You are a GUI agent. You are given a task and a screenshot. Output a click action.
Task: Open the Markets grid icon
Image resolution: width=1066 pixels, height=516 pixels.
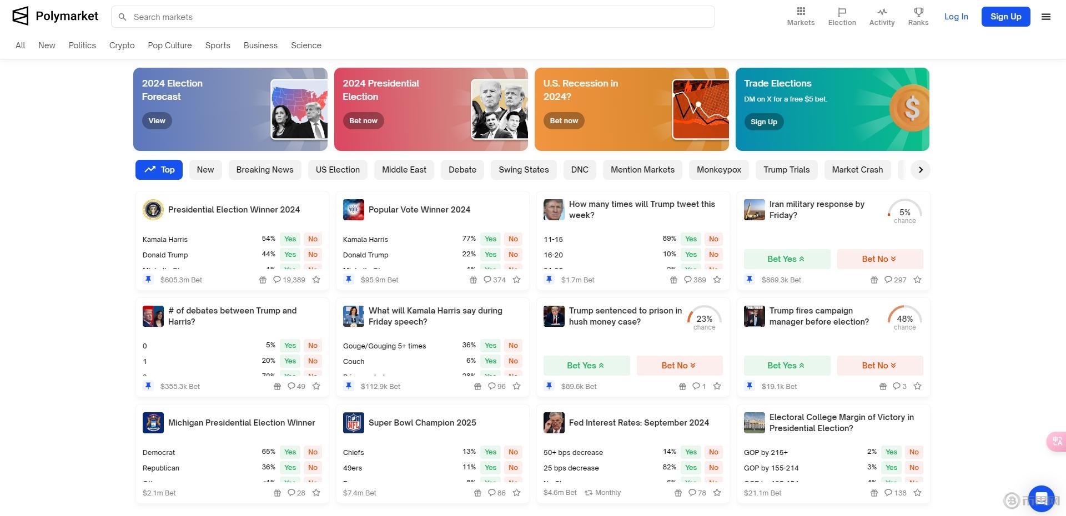801,12
